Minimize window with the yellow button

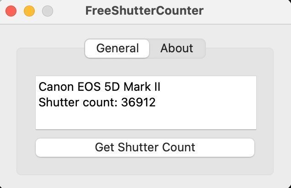tap(29, 11)
